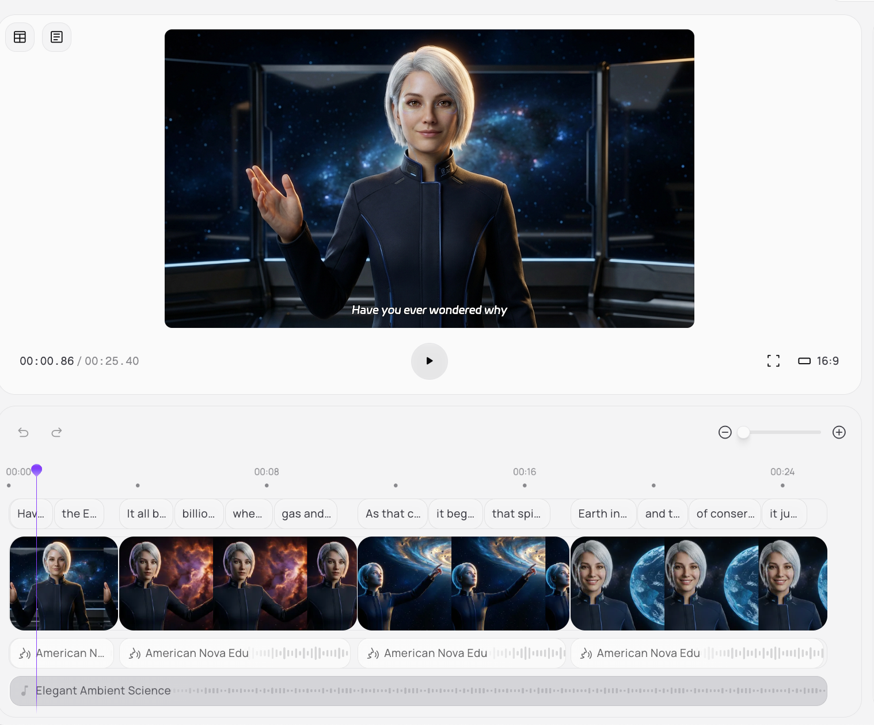Open the script text view icon

(x=56, y=37)
